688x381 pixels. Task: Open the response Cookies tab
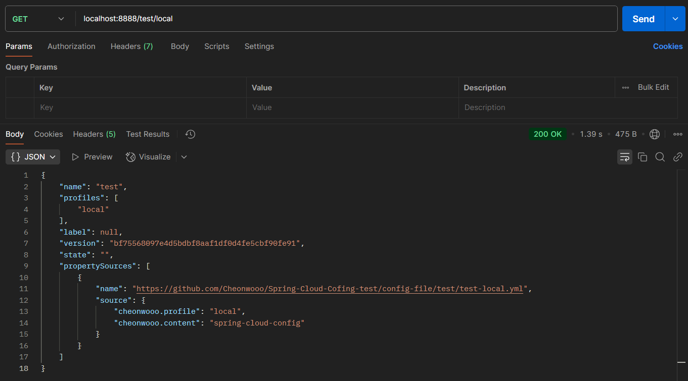pyautogui.click(x=49, y=134)
